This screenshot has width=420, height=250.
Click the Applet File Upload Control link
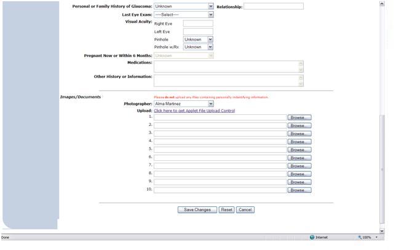pyautogui.click(x=194, y=111)
